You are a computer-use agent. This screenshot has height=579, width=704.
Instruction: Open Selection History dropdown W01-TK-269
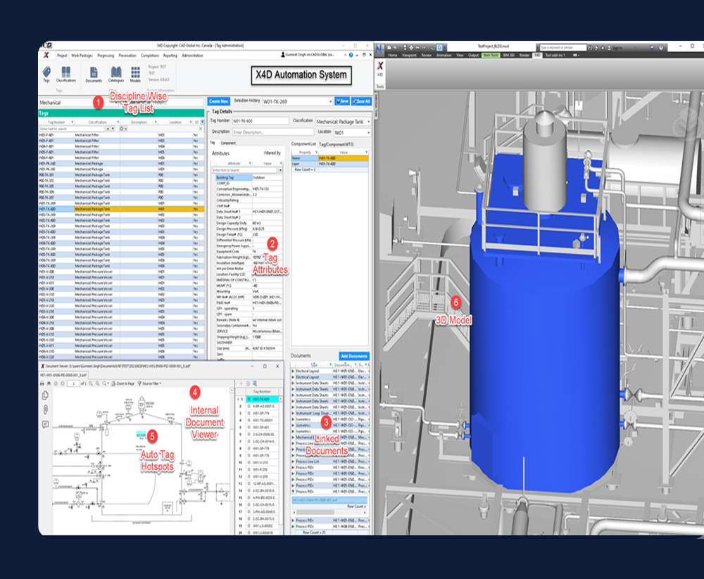tap(298, 102)
